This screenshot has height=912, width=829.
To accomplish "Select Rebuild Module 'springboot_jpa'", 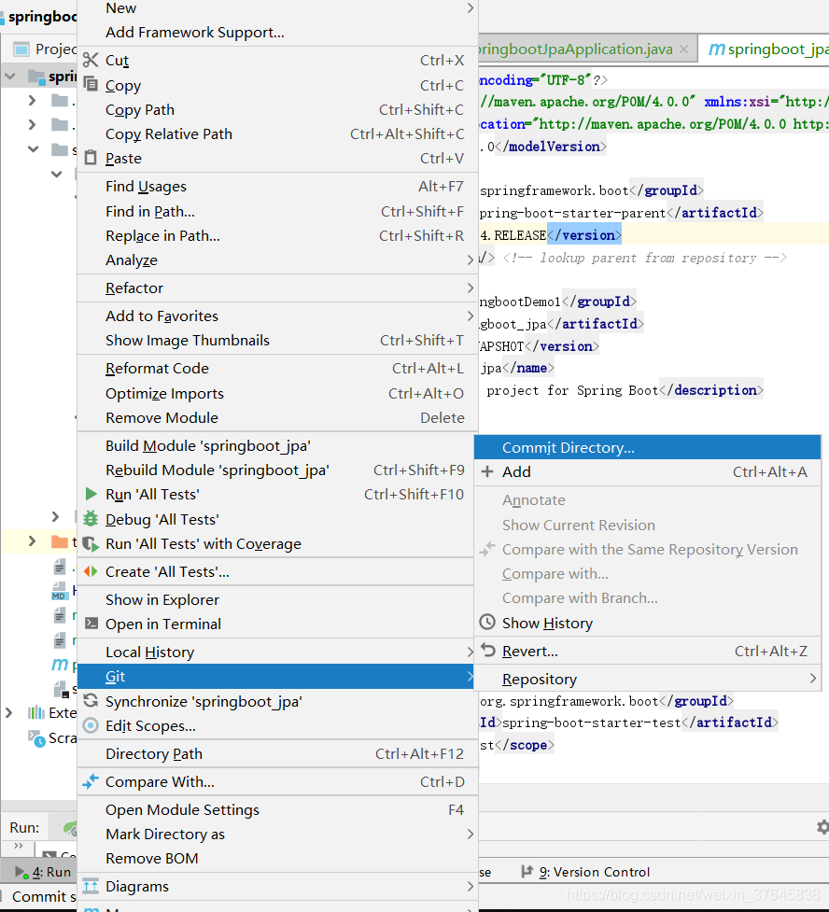I will pyautogui.click(x=277, y=470).
